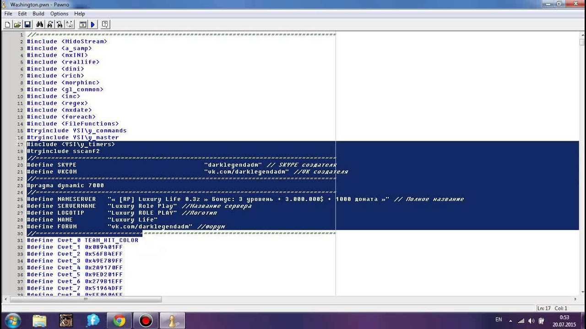Click the line '#tryinclude YSI\y_commands'

tap(76, 131)
